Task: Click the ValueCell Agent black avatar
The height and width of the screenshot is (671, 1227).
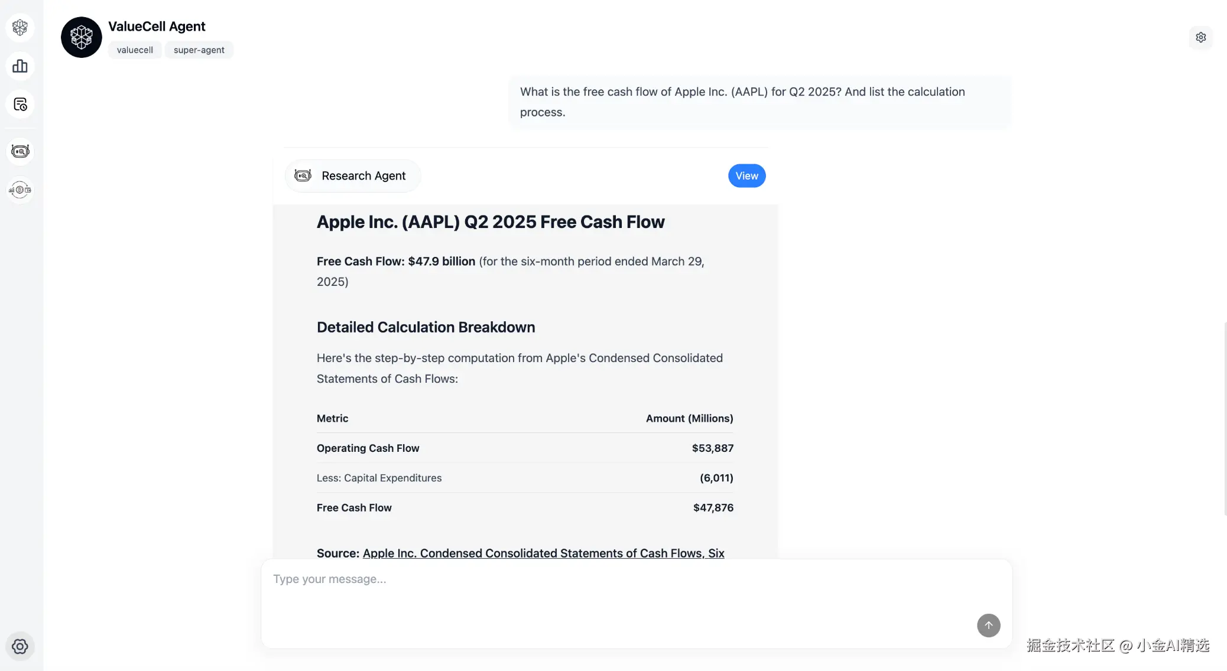Action: (82, 37)
